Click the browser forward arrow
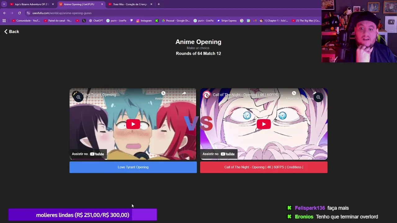397x223 pixels. pos(12,13)
